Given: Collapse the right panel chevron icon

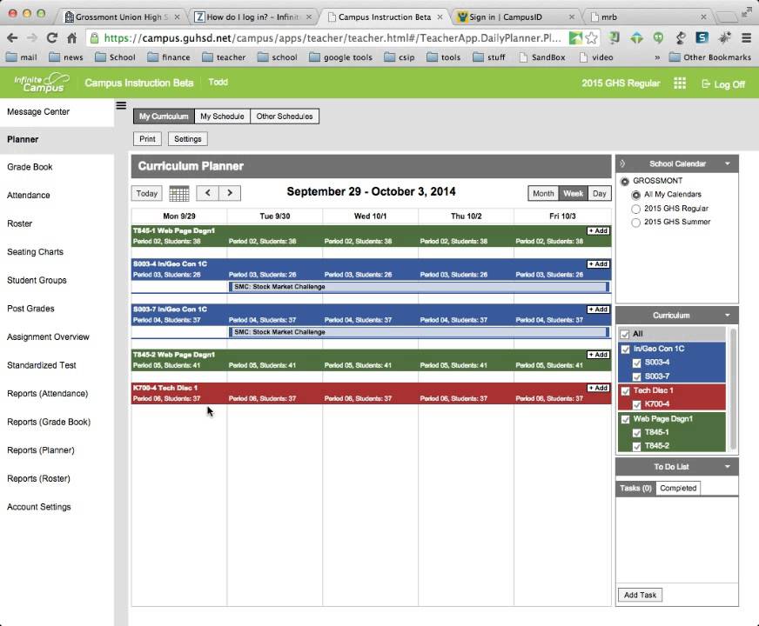Looking at the screenshot, I should point(622,163).
